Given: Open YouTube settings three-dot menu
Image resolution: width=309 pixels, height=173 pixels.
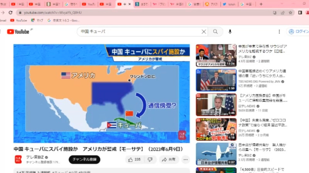Looking at the screenshot, I should pos(279,32).
